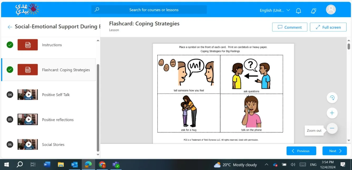Open the English language dropdown
Viewport: 352px width, 170px height.
275,10
